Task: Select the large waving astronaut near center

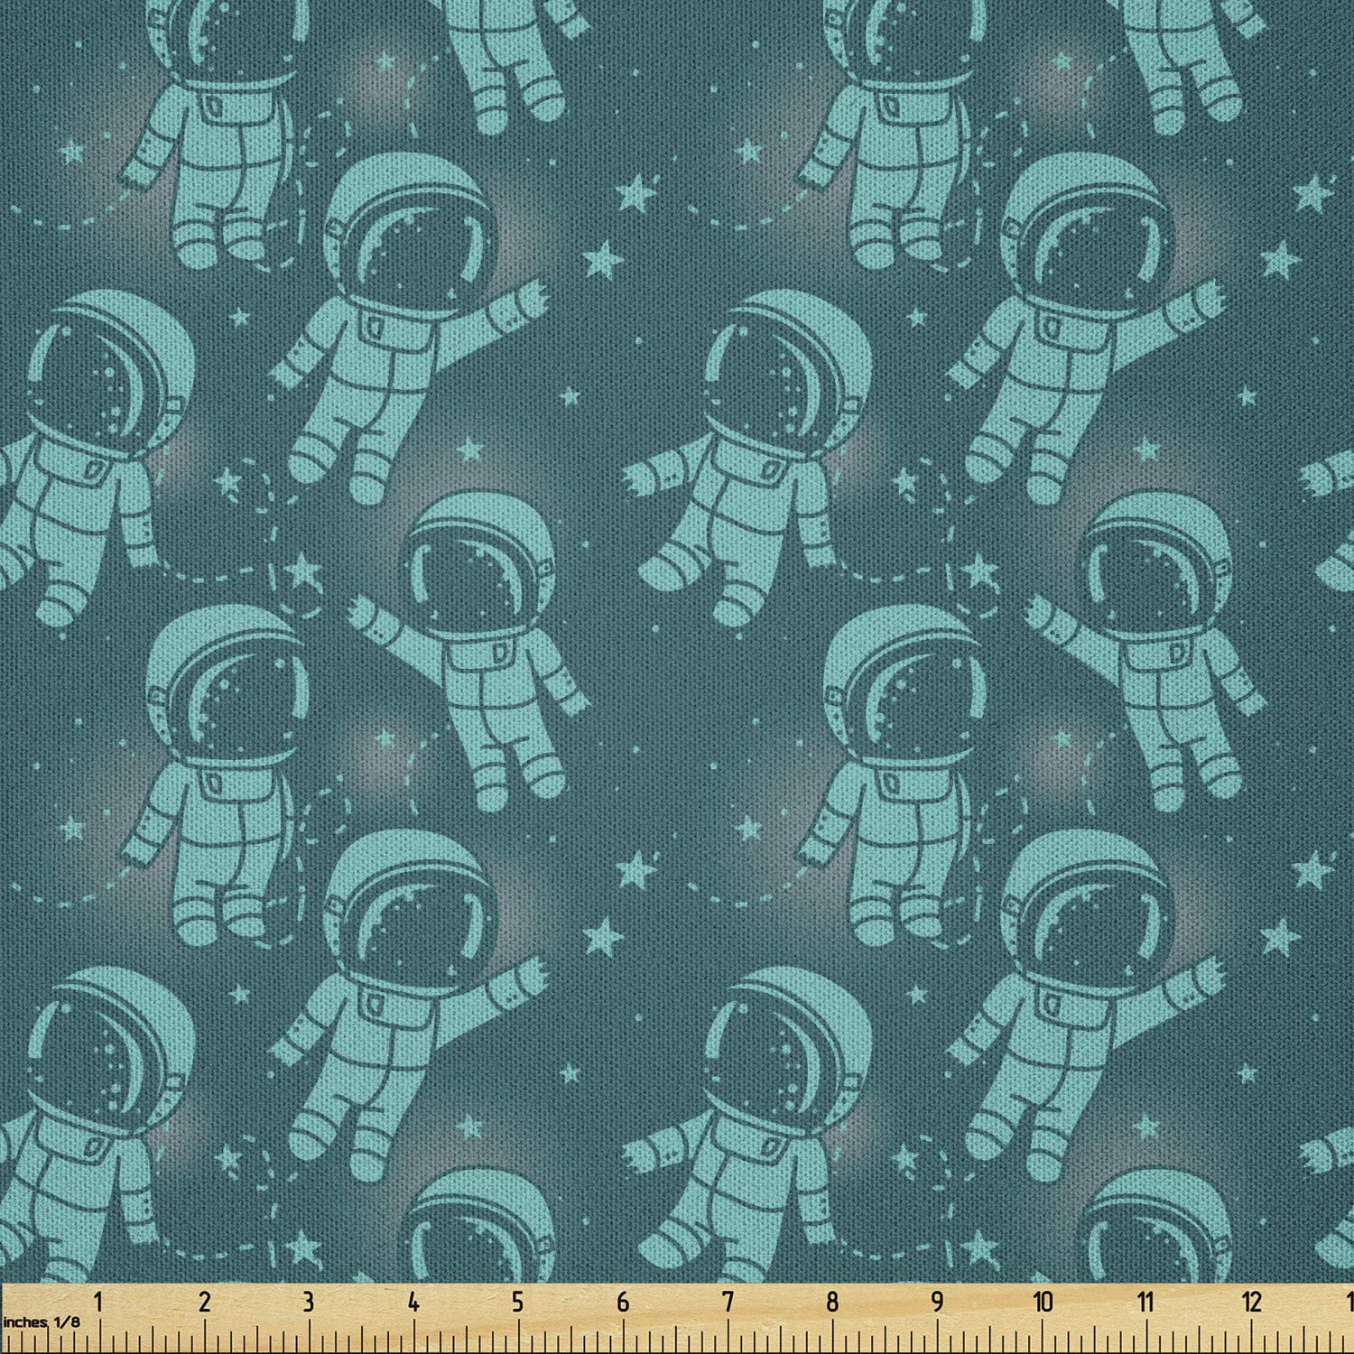Action: coord(767,433)
